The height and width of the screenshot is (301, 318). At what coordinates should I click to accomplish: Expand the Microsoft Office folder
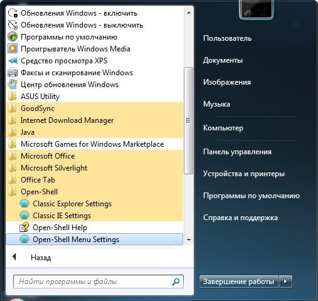point(95,156)
